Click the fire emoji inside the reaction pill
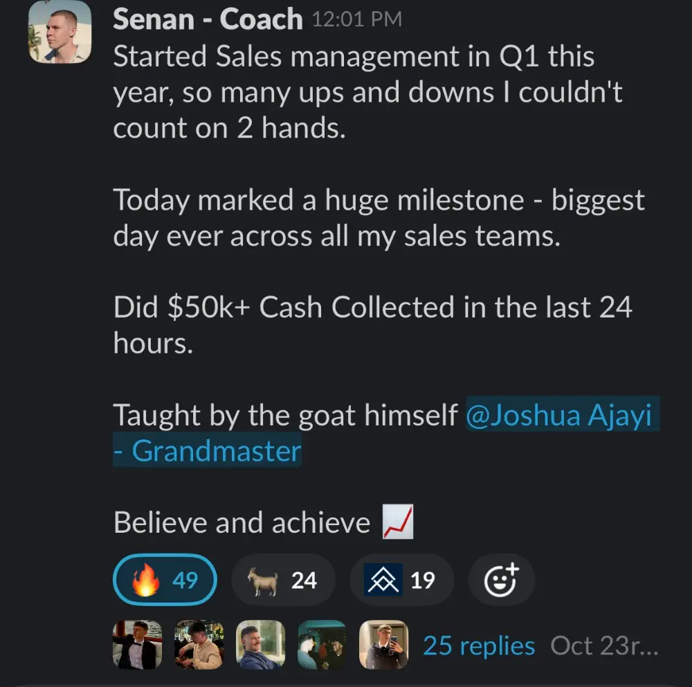Image resolution: width=692 pixels, height=687 pixels. click(x=145, y=580)
